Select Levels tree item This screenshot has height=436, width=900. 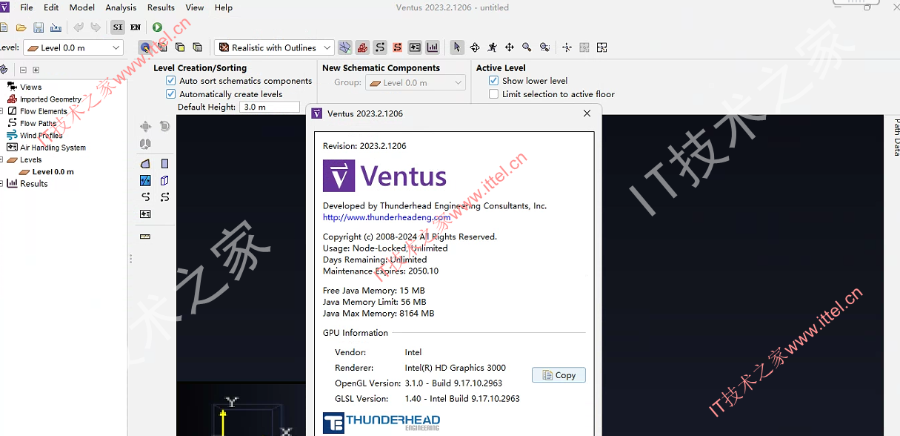(x=30, y=159)
